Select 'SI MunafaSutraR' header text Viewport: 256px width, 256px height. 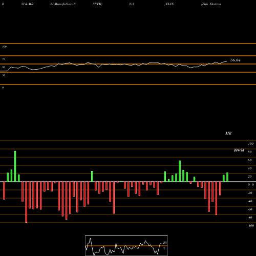[x=63, y=4]
